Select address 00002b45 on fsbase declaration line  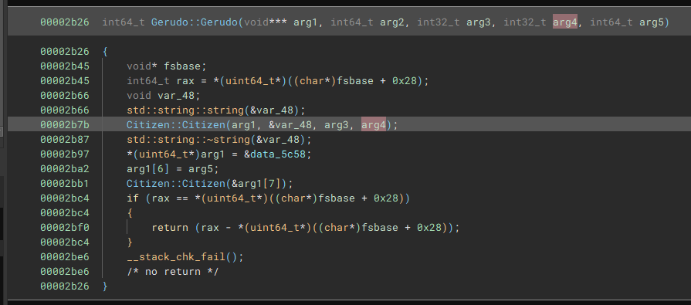pos(65,66)
